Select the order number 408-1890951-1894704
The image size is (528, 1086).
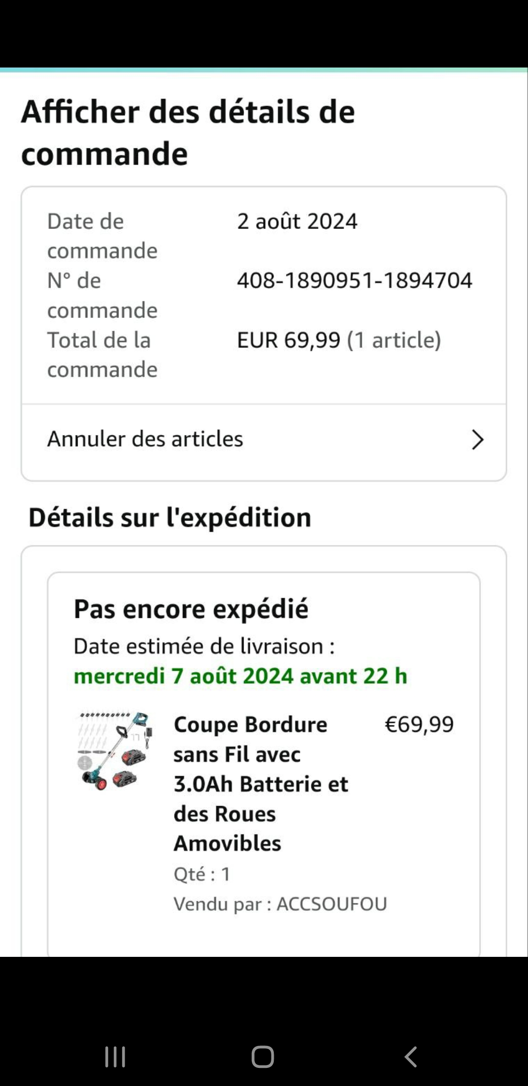pos(354,281)
